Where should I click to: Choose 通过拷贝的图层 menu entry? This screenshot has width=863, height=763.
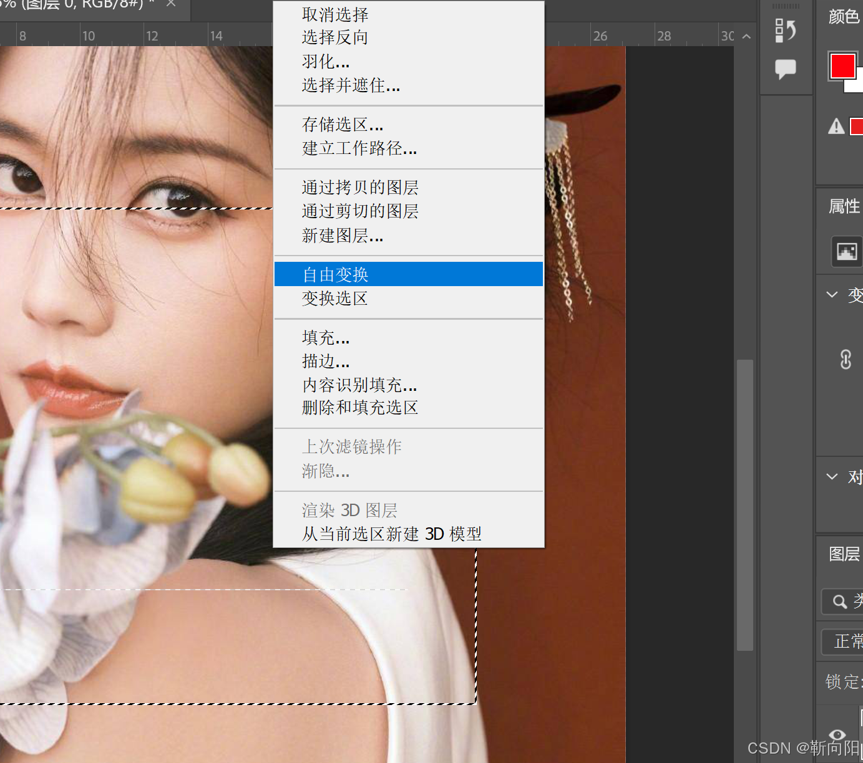[408, 188]
